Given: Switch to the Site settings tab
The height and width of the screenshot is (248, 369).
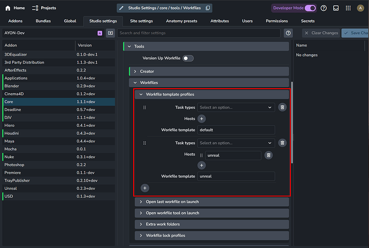Looking at the screenshot, I should (141, 21).
